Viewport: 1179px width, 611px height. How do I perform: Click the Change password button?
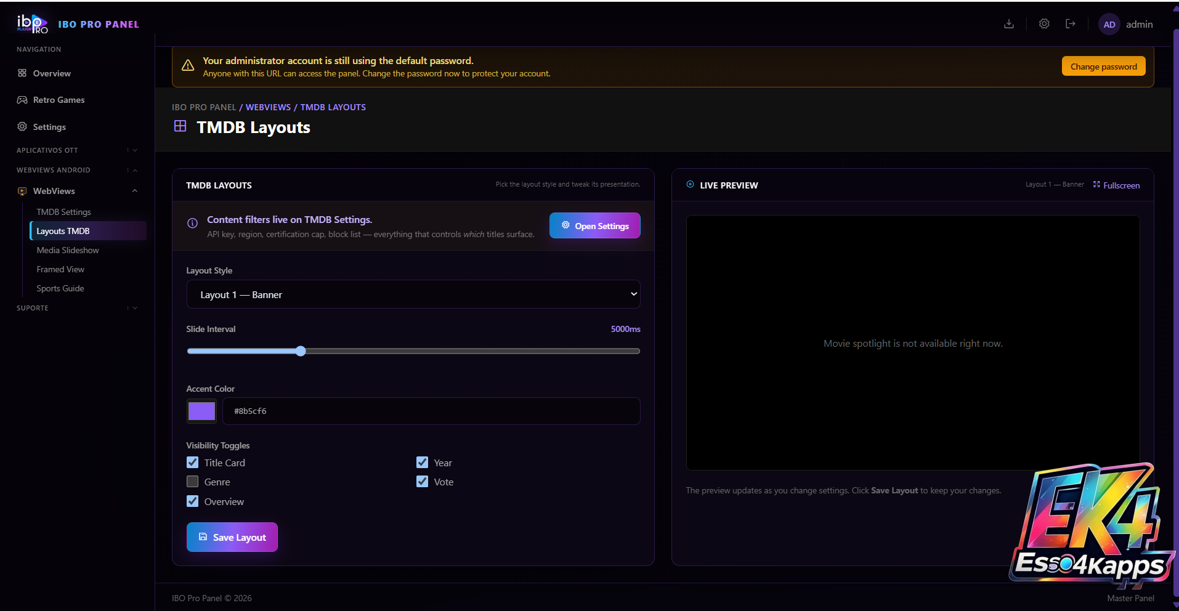click(1103, 67)
